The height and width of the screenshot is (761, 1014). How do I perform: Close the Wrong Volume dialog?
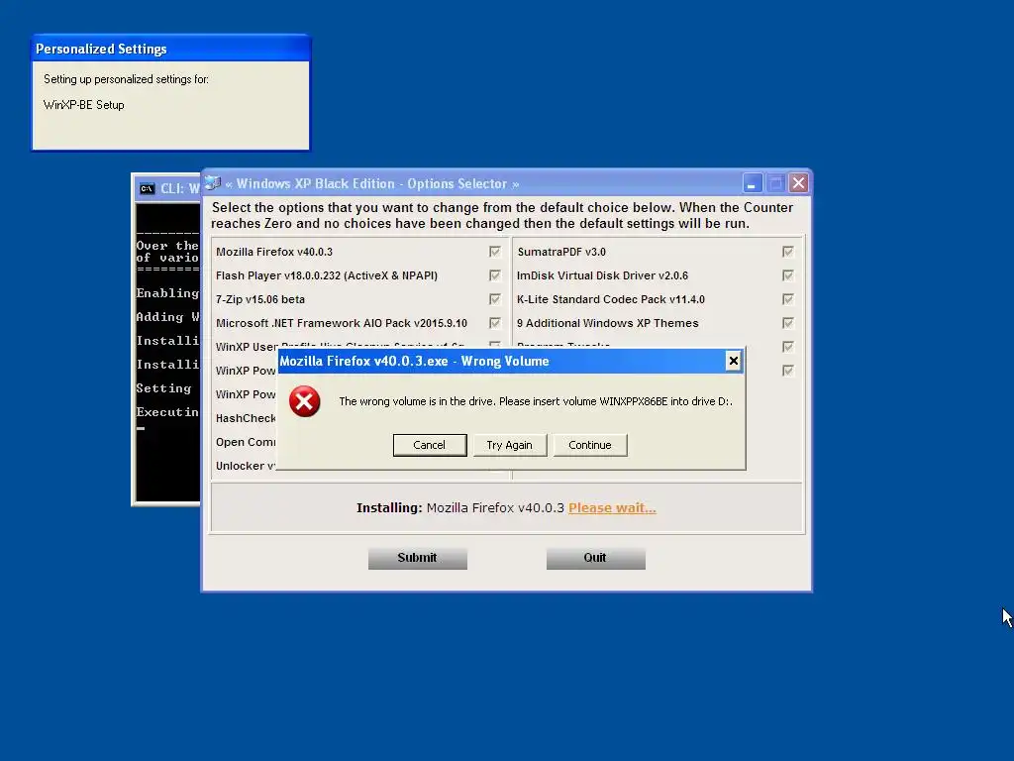pos(733,361)
